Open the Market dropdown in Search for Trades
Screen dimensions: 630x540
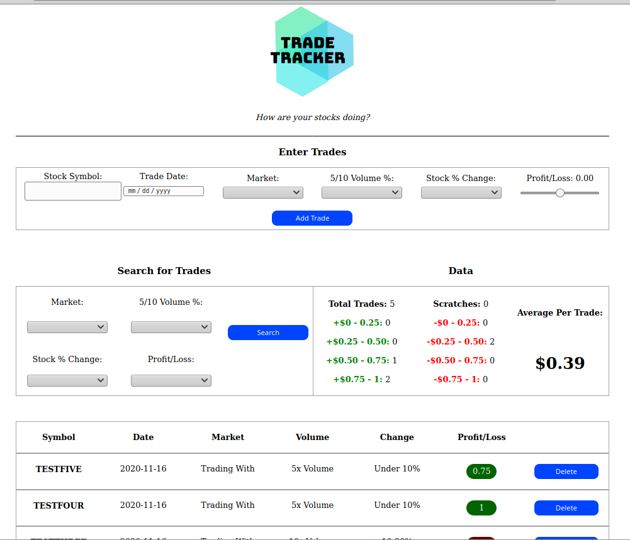(x=67, y=327)
